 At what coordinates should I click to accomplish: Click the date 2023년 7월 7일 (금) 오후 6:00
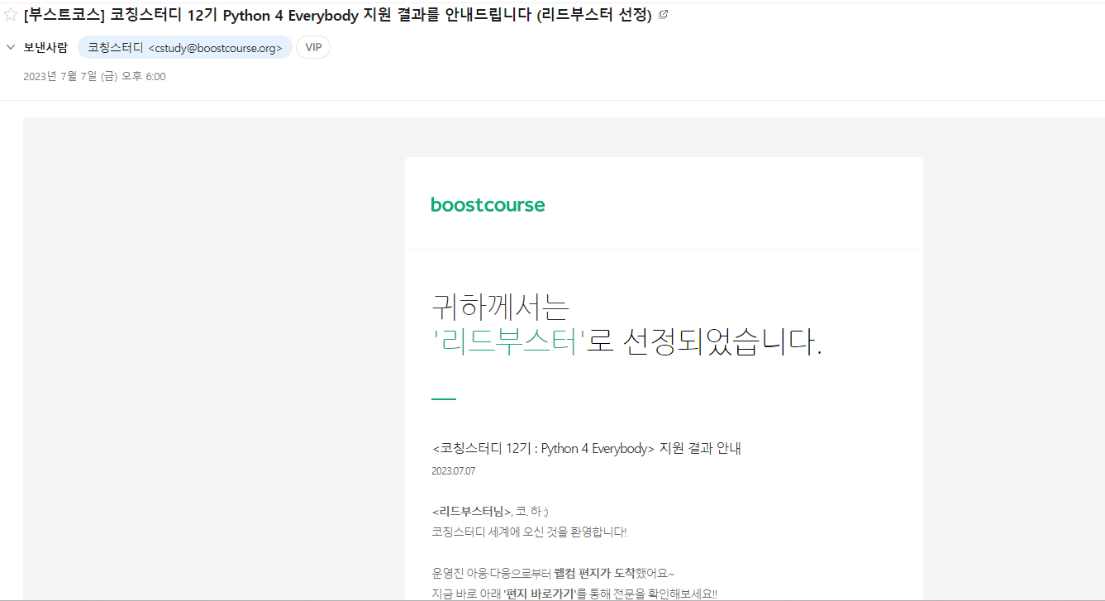[94, 76]
